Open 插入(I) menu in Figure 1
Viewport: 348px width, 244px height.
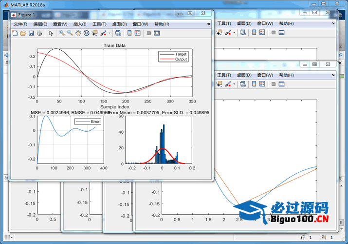[80, 24]
